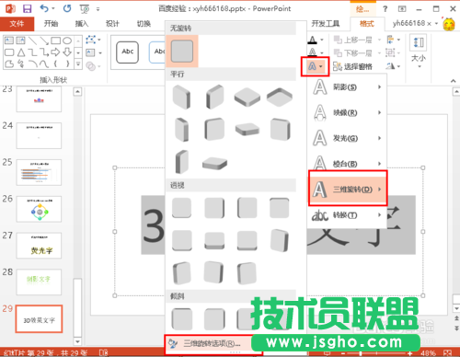Screen dimensions: 460x357
Task: Apply the black outline Abc shape style
Action: (x=128, y=52)
